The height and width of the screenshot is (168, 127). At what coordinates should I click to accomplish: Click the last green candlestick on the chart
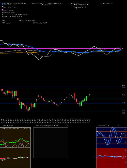pyautogui.click(x=90, y=95)
